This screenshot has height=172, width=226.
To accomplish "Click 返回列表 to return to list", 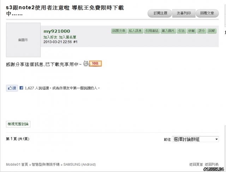I will [x=212, y=164].
